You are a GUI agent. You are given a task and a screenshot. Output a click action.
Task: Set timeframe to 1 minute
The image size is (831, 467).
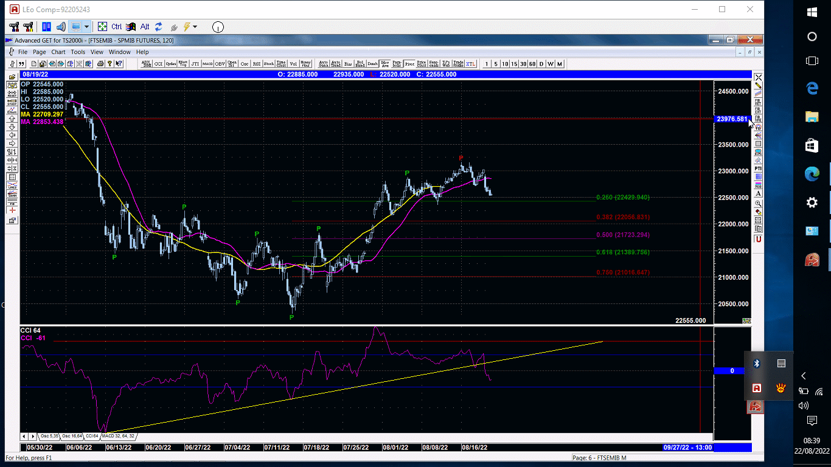tap(487, 63)
